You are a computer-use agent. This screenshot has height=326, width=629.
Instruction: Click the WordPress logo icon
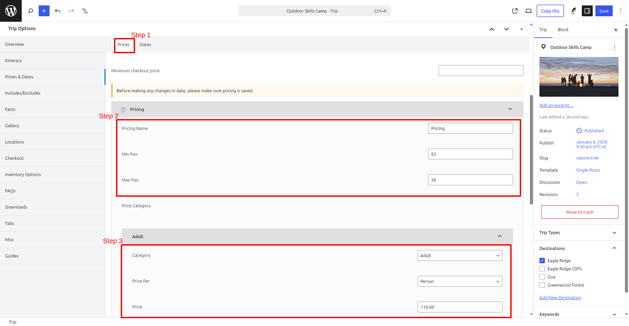pos(11,11)
